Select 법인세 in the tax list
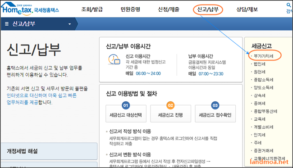This screenshot has width=293, height=168. tap(260, 64)
